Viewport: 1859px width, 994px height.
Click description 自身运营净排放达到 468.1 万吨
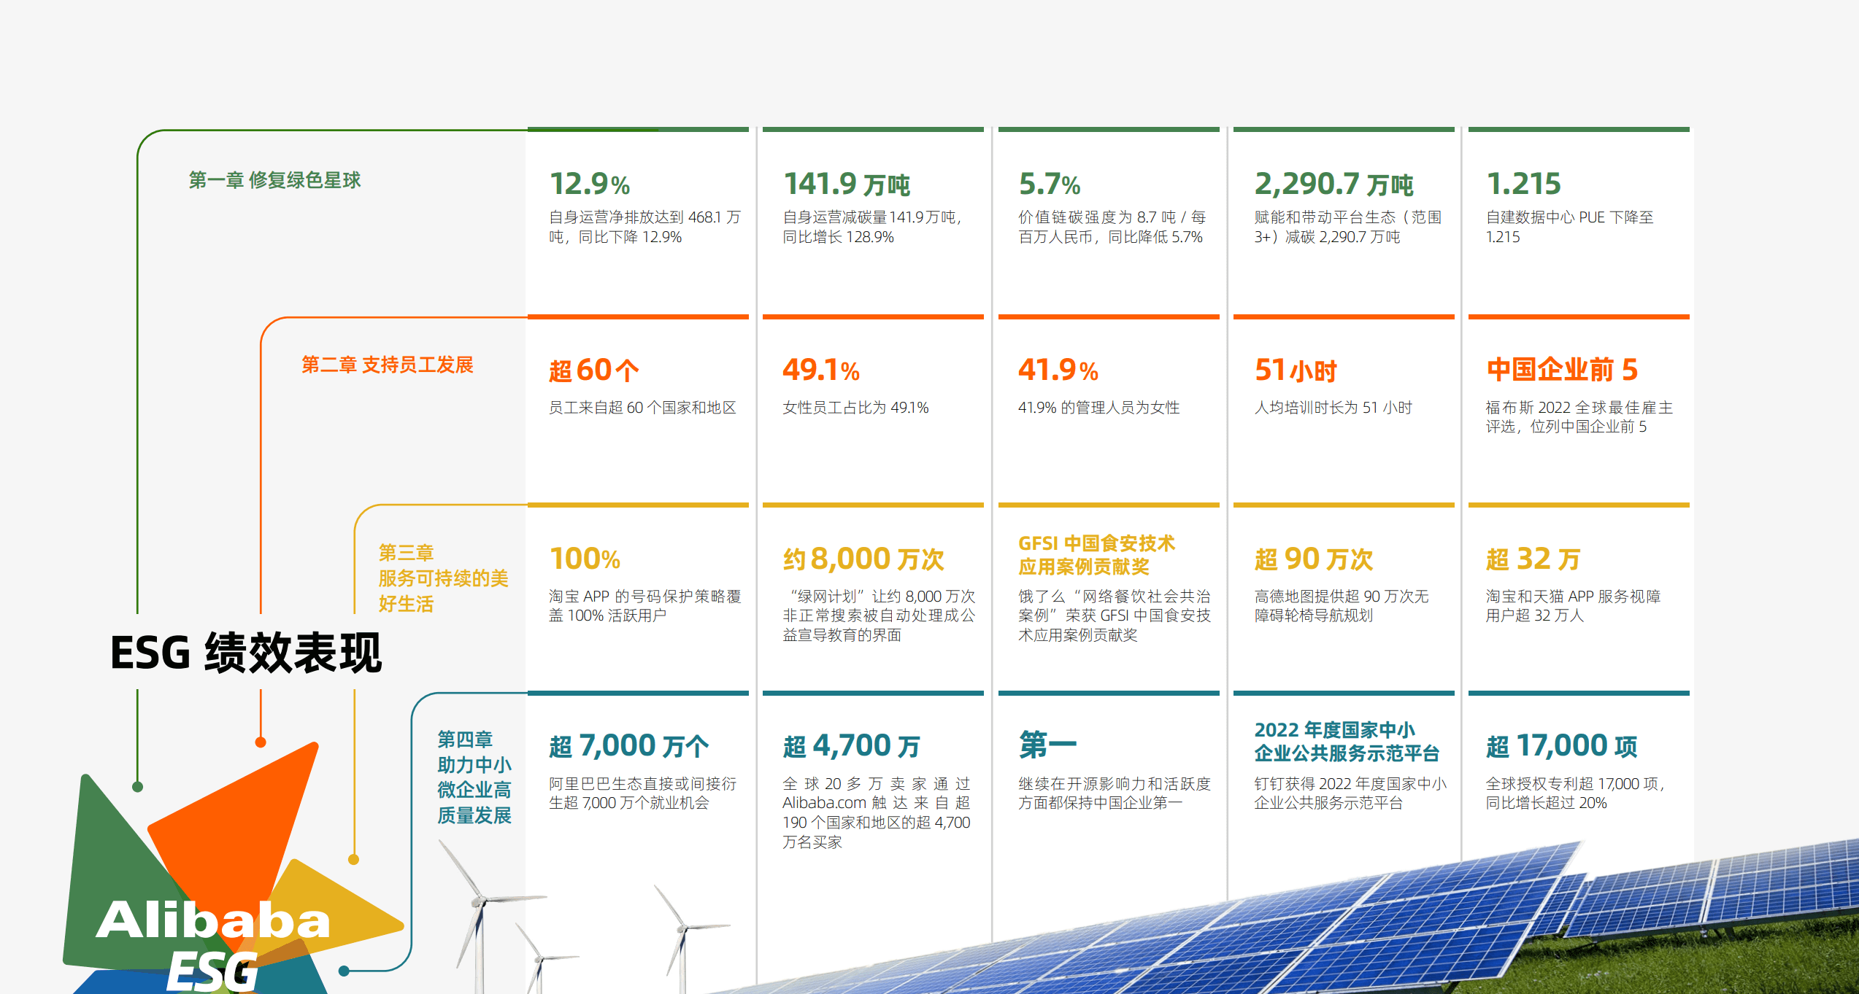[644, 227]
